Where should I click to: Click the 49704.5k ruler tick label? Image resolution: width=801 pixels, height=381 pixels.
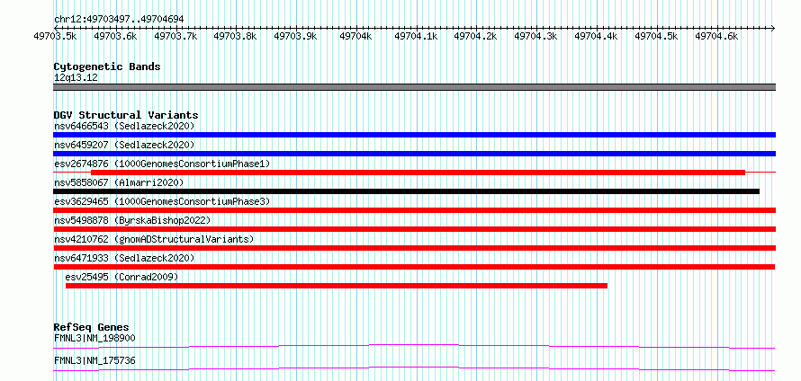pyautogui.click(x=656, y=36)
